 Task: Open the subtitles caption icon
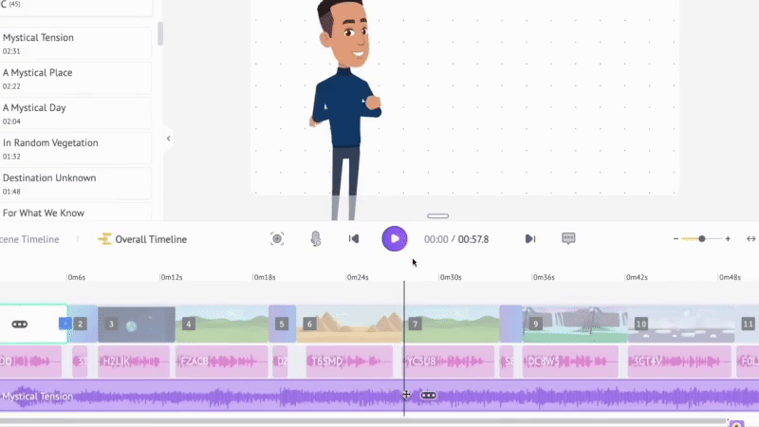568,239
